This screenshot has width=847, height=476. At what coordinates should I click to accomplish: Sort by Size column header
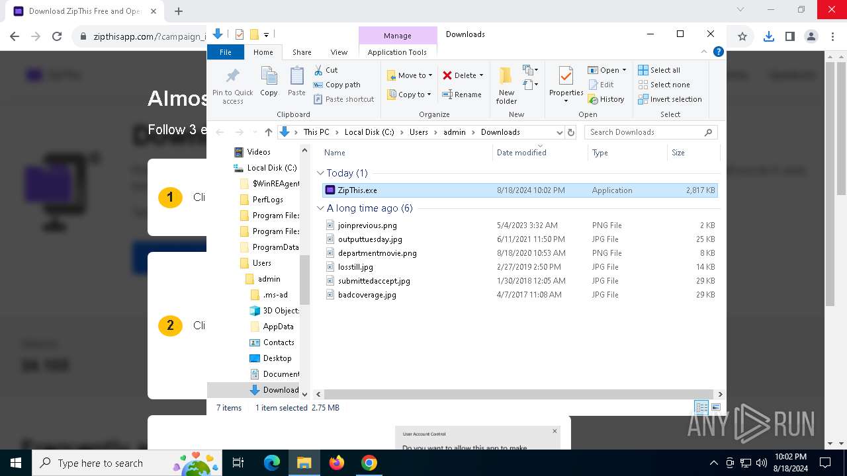click(693, 153)
